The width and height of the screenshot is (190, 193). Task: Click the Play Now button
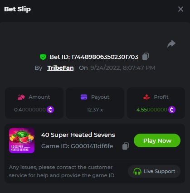(157, 140)
